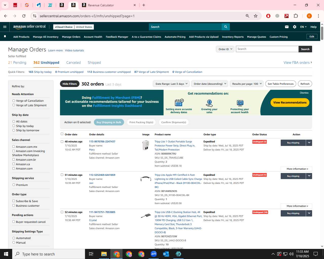Close the Revenue Calculator tab
The height and width of the screenshot is (259, 324).
[x=135, y=5]
